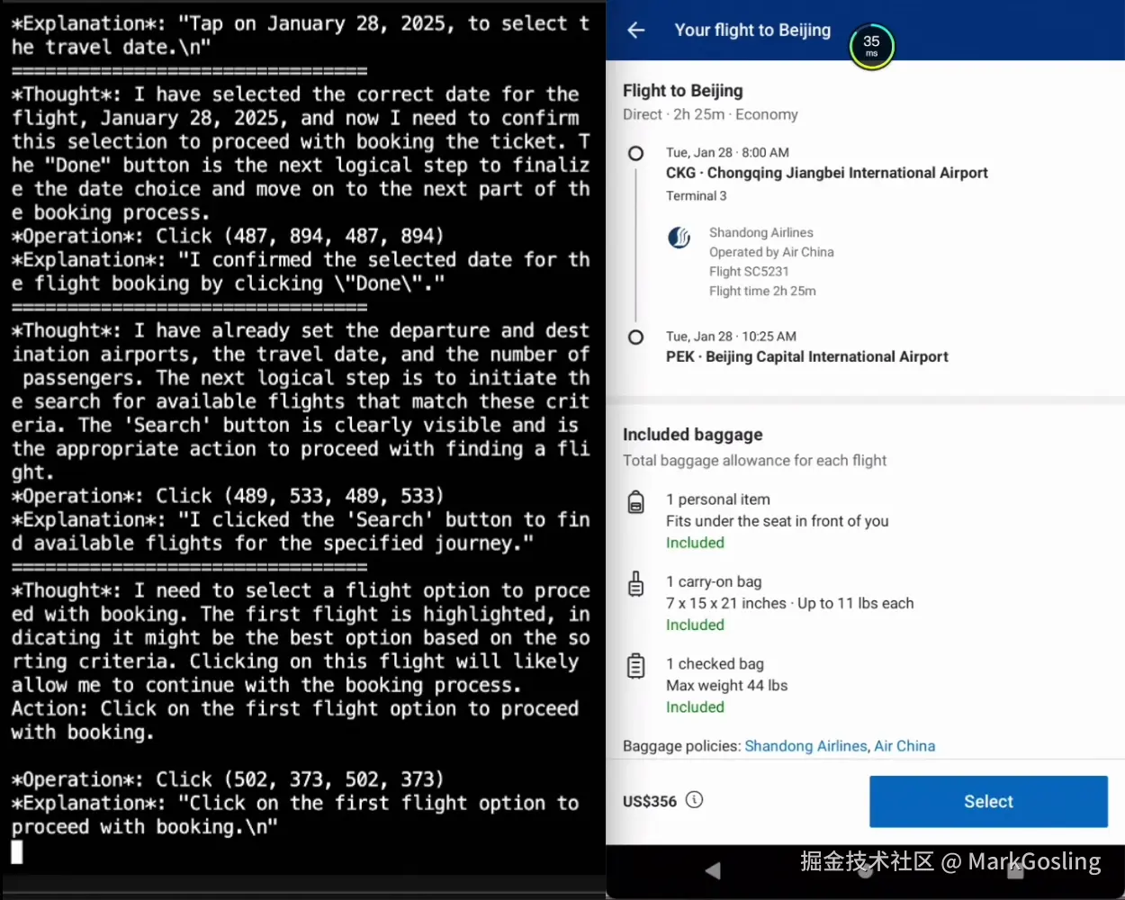This screenshot has height=900, width=1125.
Task: Click 'Flight time 2h 25m' text
Action: (762, 292)
